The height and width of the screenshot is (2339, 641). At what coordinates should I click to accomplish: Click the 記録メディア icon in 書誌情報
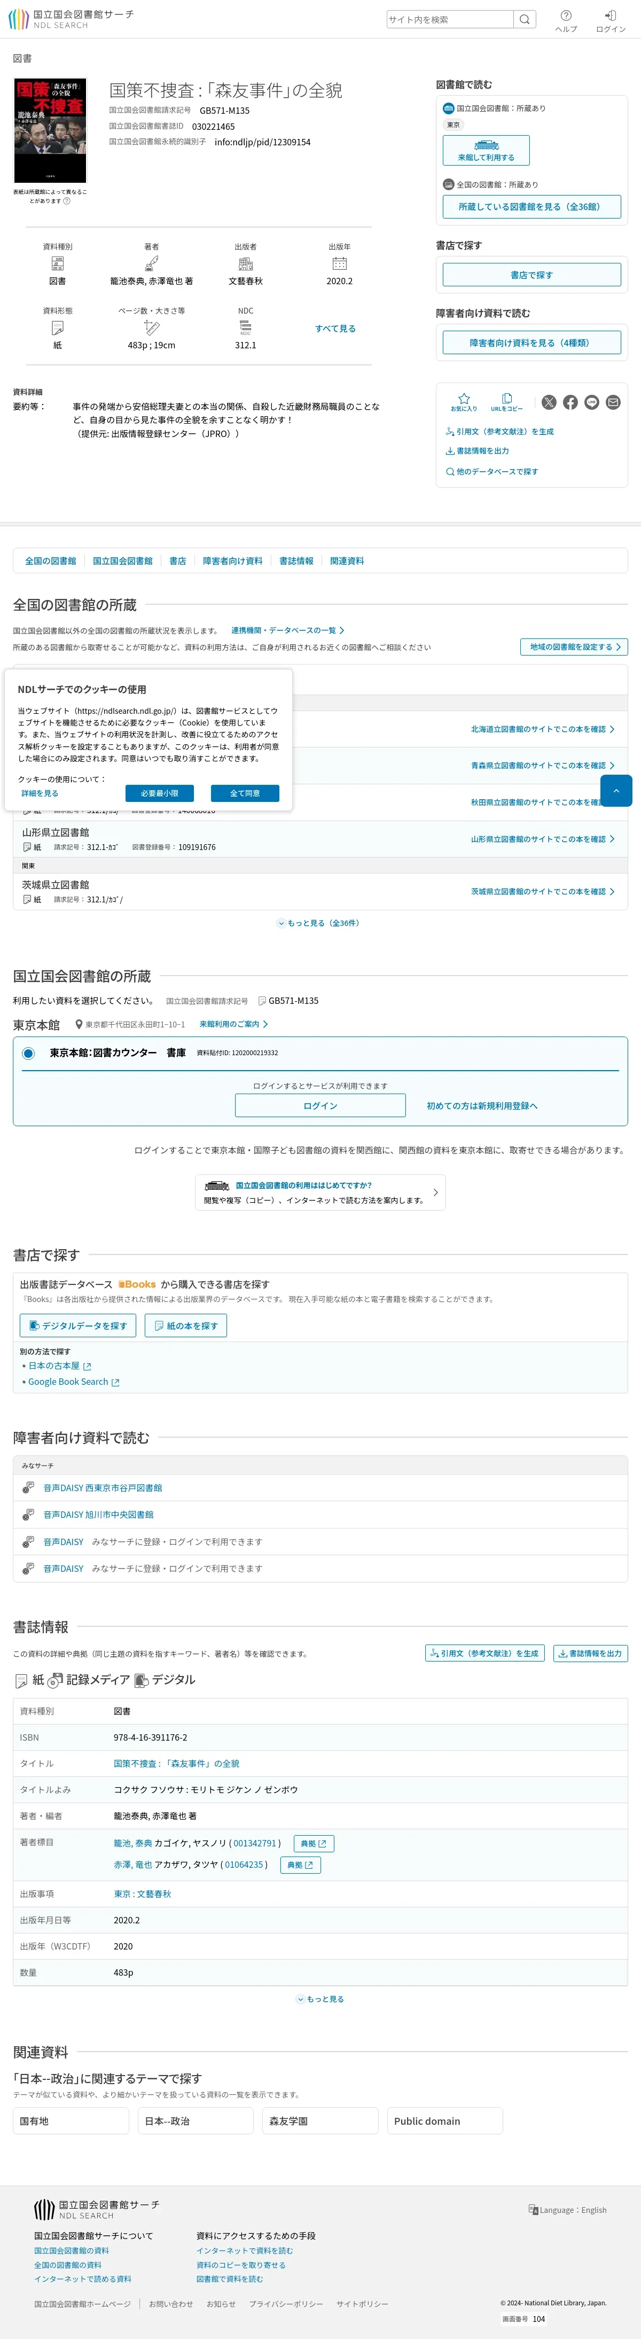pyautogui.click(x=56, y=1680)
